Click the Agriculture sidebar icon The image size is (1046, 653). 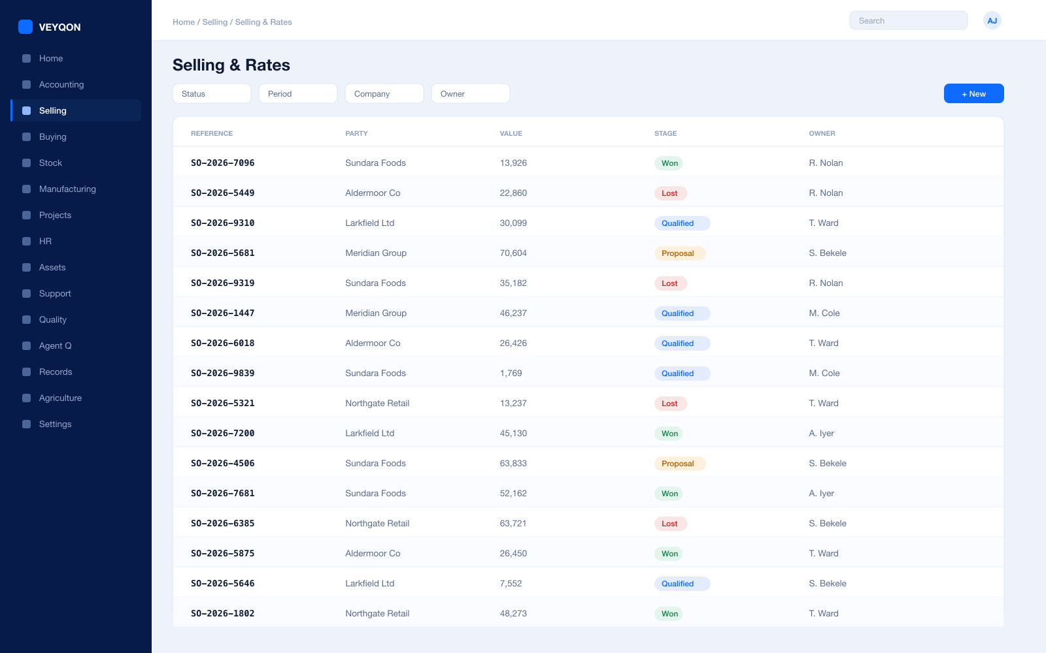click(x=26, y=398)
